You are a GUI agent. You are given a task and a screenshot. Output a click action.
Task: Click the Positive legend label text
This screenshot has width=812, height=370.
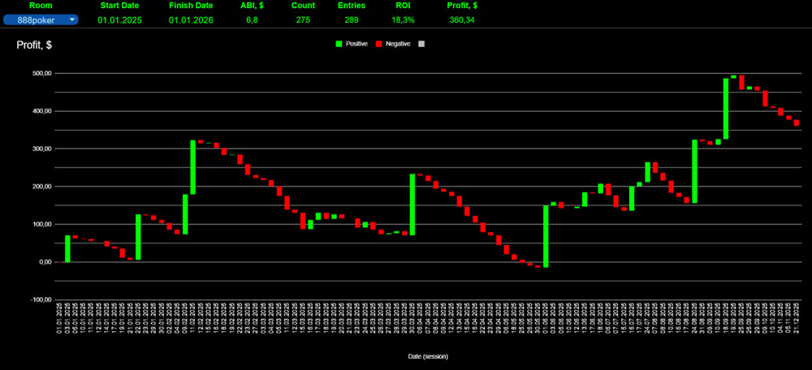pos(356,44)
